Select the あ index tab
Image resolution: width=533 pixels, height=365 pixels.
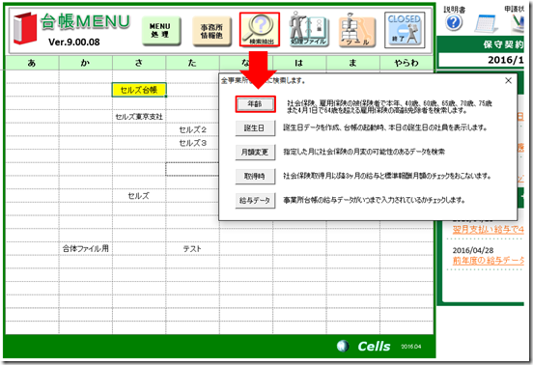click(x=32, y=63)
